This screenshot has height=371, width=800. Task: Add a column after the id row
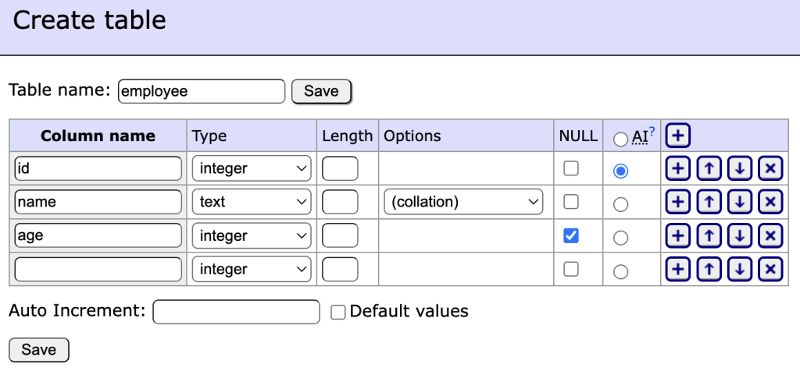[x=677, y=169]
